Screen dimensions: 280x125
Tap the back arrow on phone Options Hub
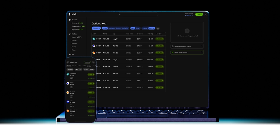click(x=68, y=62)
